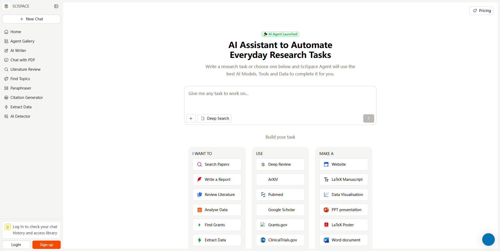Screen dimensions: 500x251
Task: Open the Pricing page
Action: click(481, 11)
